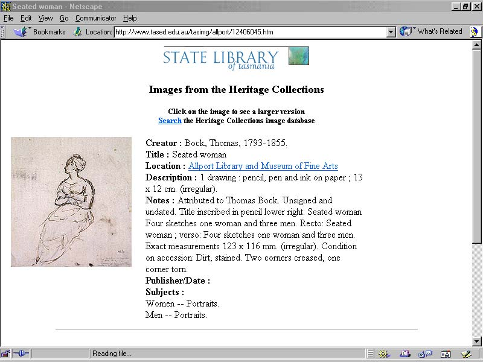The image size is (483, 362).
Task: Minimize the Netscape window
Action: click(456, 6)
